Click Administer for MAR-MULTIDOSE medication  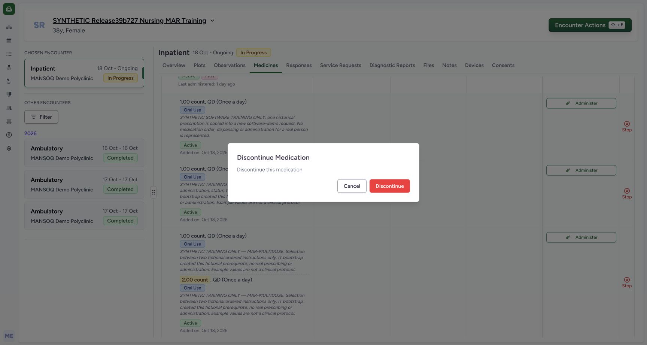[x=581, y=237]
